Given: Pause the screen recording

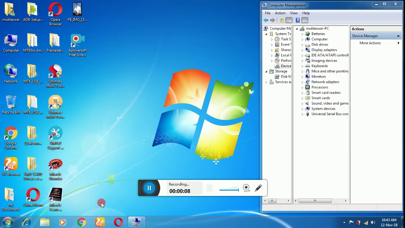Looking at the screenshot, I should [149, 188].
